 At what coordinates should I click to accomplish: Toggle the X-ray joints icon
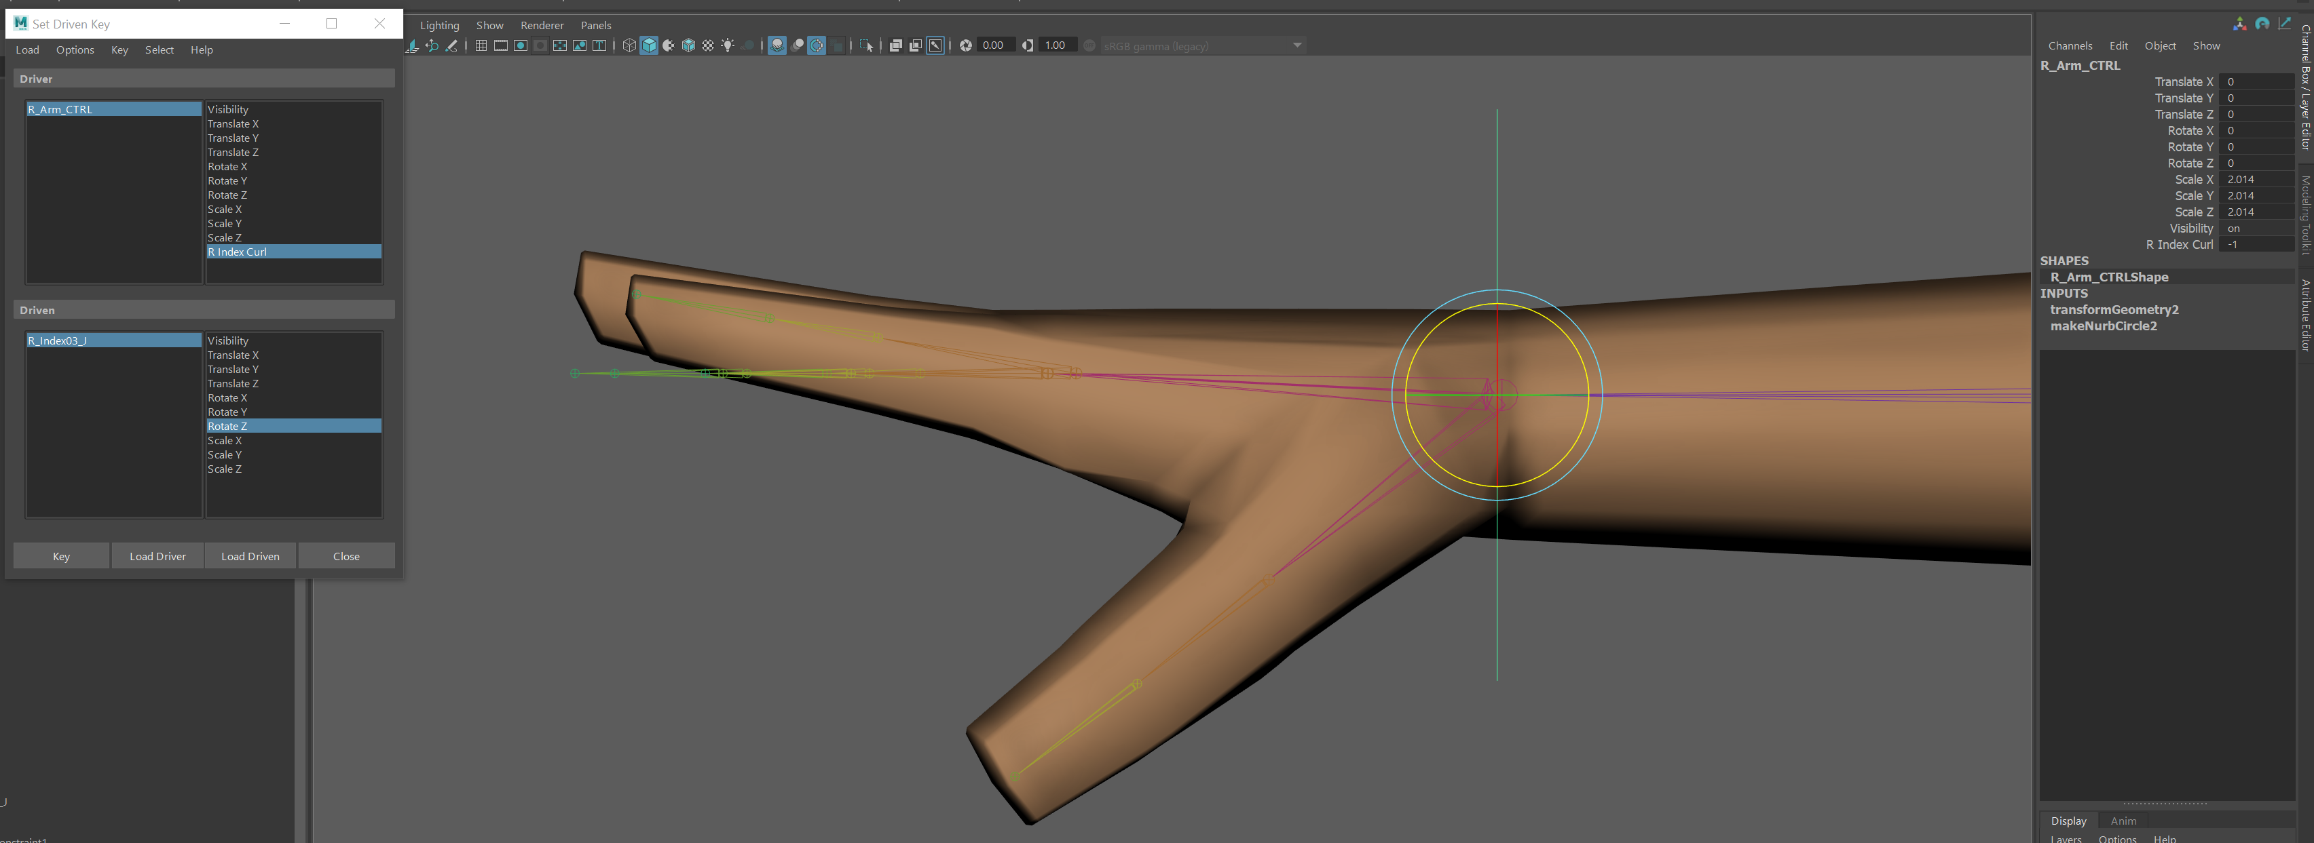tap(935, 46)
